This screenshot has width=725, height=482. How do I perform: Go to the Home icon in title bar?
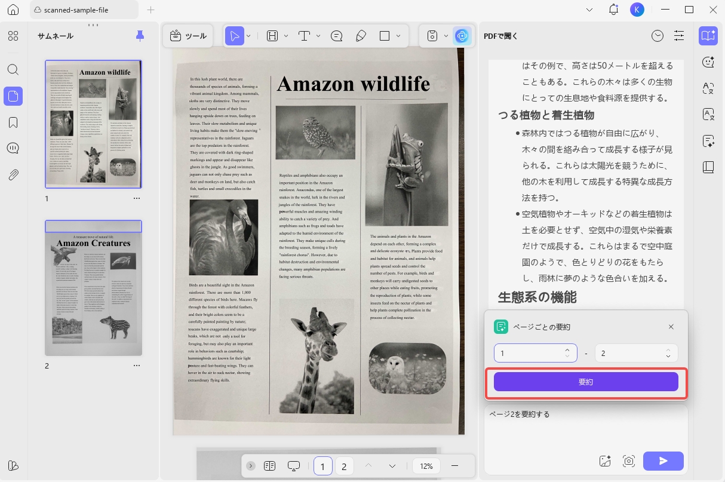(13, 10)
